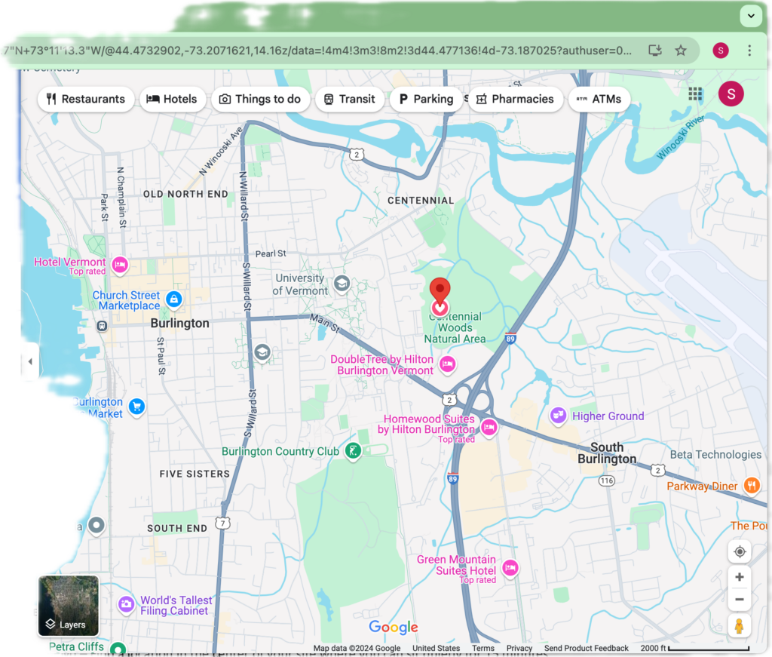The height and width of the screenshot is (657, 772).
Task: Click the transit station icon near waterfront
Action: (x=102, y=326)
